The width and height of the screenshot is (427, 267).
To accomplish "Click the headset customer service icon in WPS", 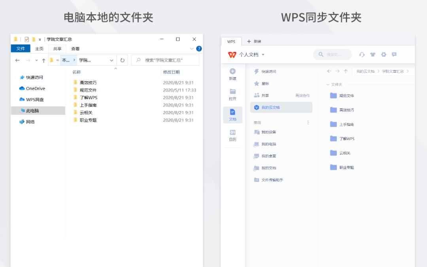I will (362, 55).
